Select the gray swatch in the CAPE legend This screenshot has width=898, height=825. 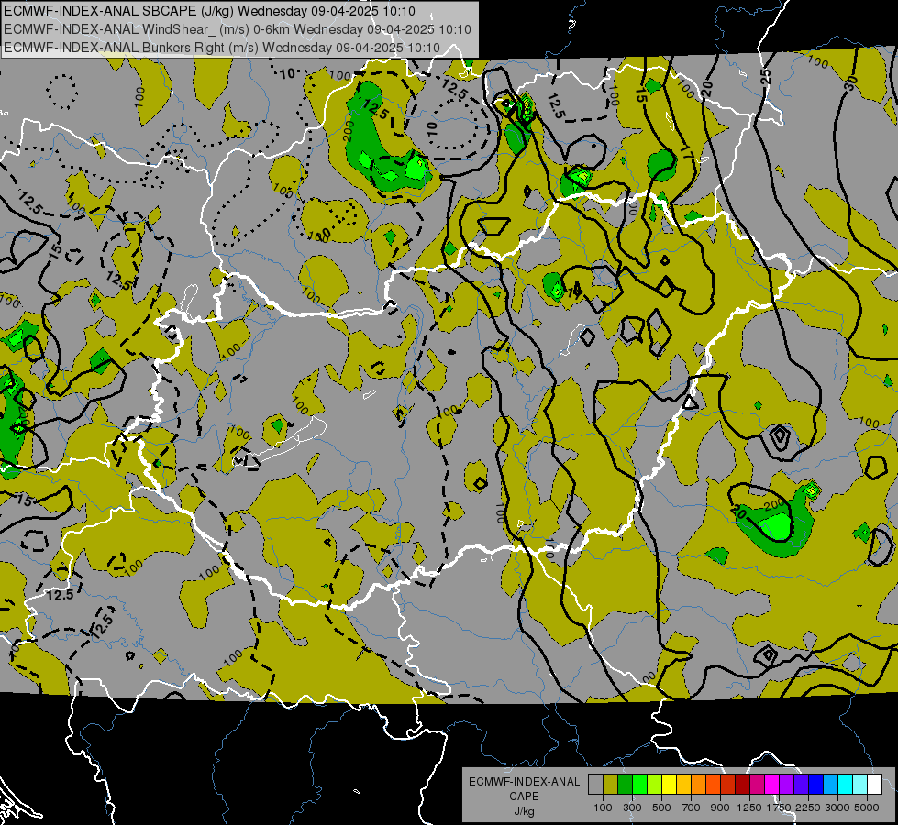pos(595,785)
